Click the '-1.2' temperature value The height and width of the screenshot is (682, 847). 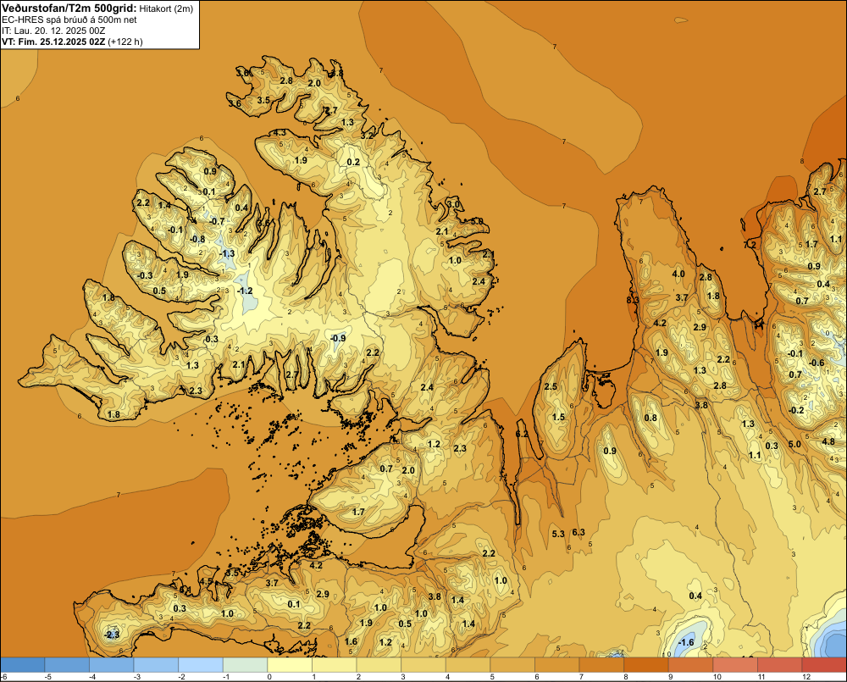245,291
